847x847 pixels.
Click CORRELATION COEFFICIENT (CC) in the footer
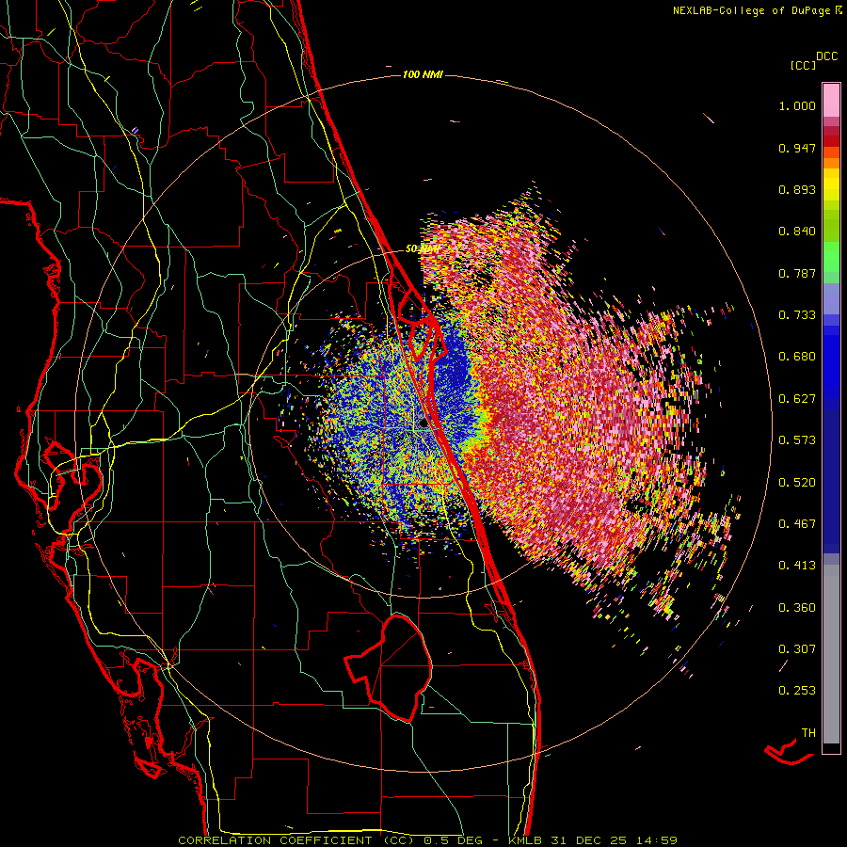(296, 840)
